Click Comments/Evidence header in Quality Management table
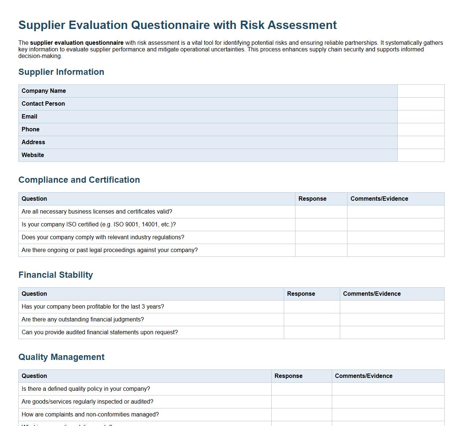Image resolution: width=463 pixels, height=426 pixels. coord(363,376)
